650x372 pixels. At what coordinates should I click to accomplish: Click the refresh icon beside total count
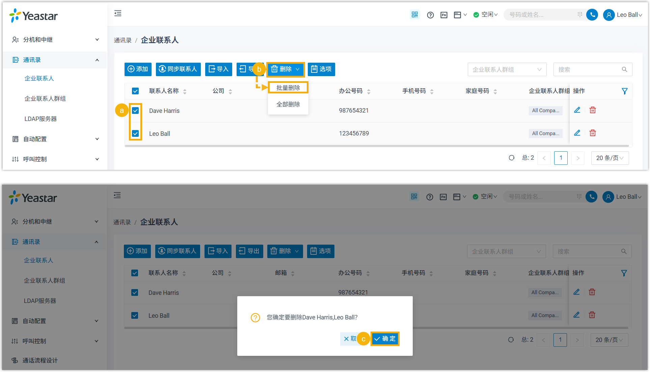point(512,158)
